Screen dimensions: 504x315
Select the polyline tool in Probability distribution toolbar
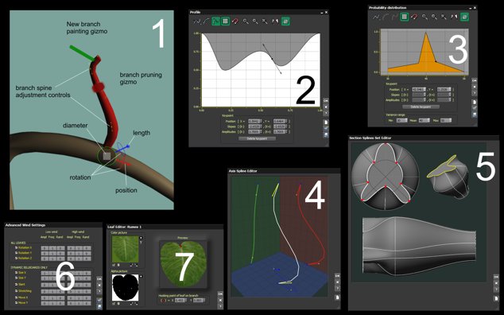[x=376, y=17]
